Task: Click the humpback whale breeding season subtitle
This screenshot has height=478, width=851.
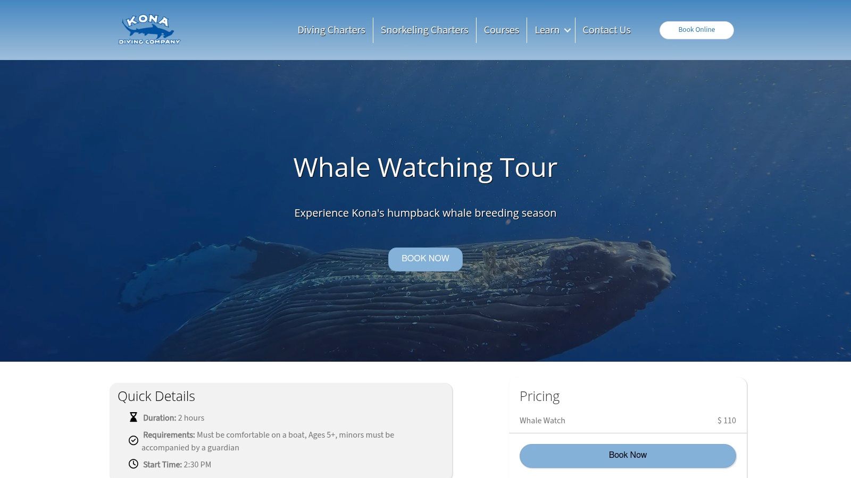Action: (425, 213)
